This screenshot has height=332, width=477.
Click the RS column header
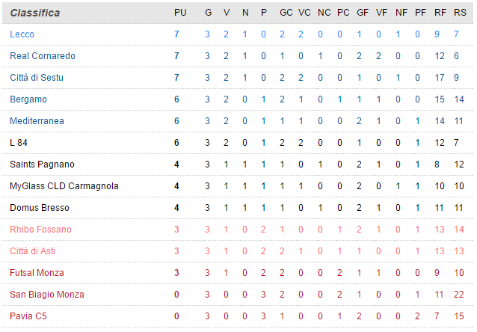pos(459,13)
